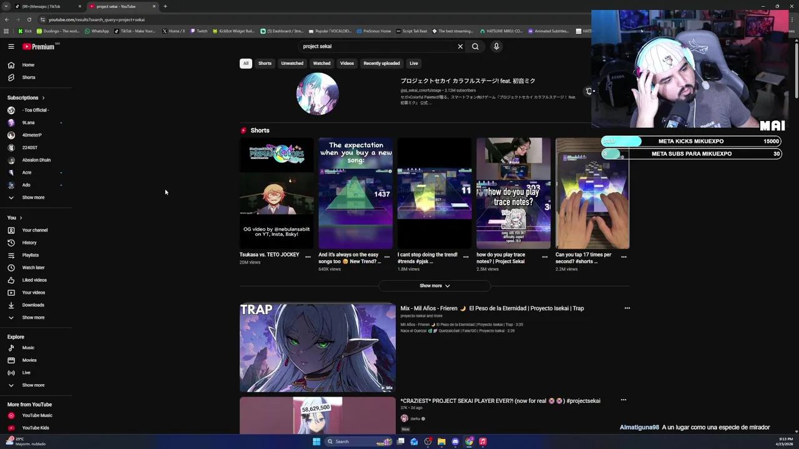Select the Shorts filter chip

(x=265, y=63)
